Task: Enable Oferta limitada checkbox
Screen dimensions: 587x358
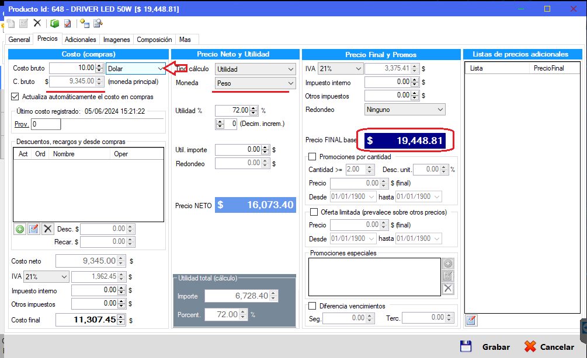Action: pos(314,212)
